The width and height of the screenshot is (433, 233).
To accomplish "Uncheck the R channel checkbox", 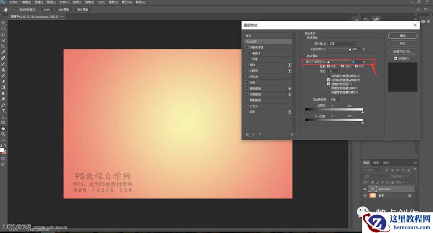I will 329,66.
